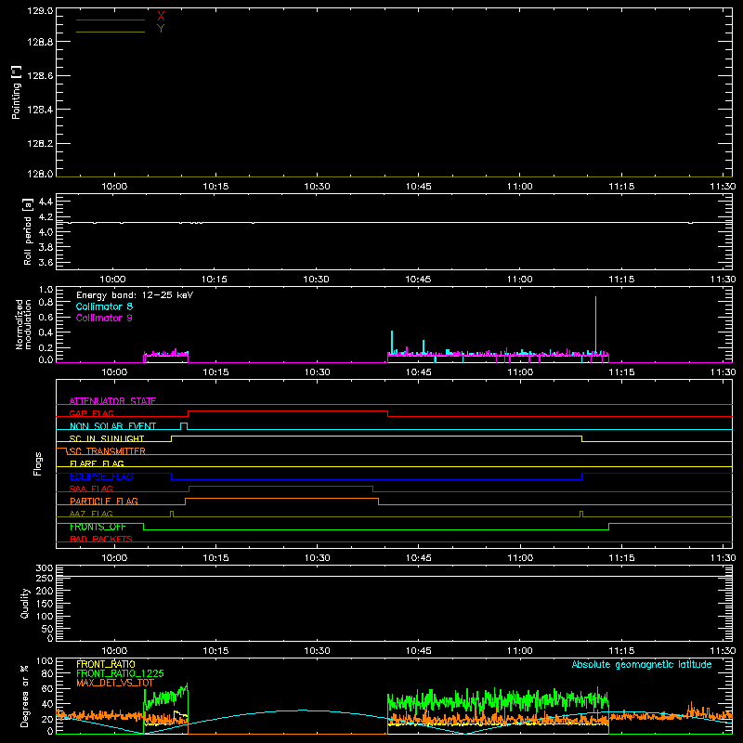
Task: Click the SAA_FLAG label
Action: click(x=91, y=489)
